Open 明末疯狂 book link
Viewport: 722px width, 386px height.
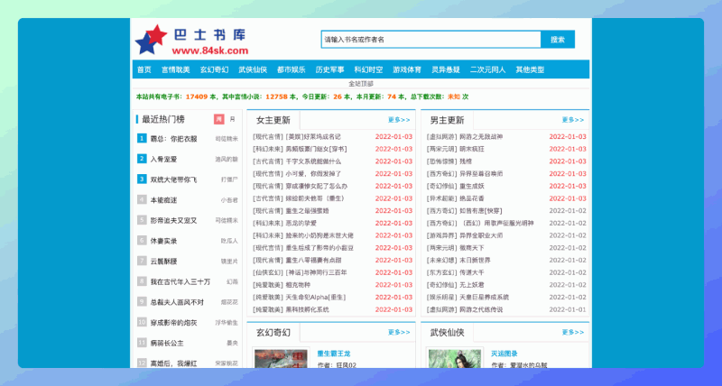(472, 149)
